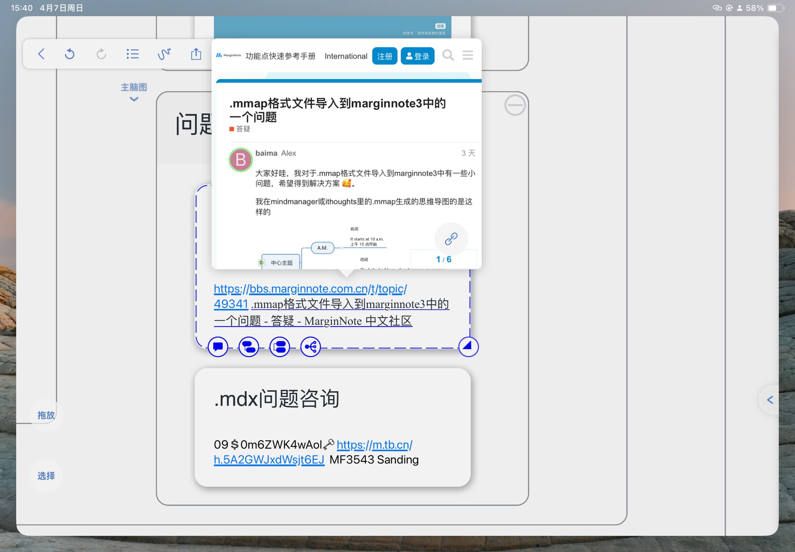
Task: Open 功能点快速参考手册 menu item
Action: click(x=280, y=56)
